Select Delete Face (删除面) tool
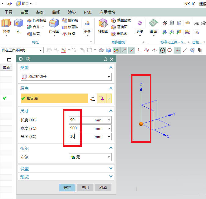This screenshot has width=206, height=199. 119,34
